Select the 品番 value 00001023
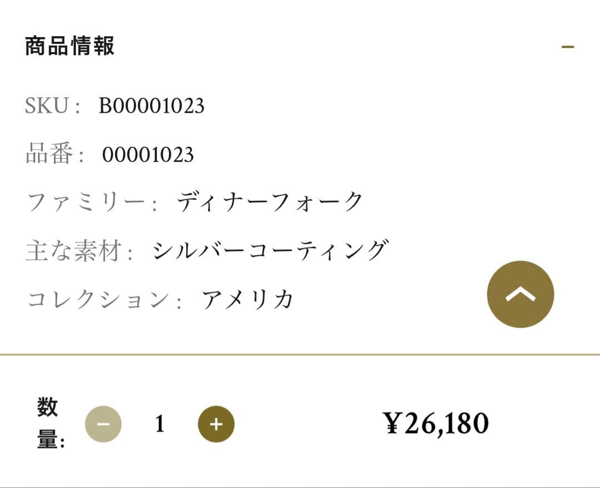This screenshot has height=488, width=600. click(x=148, y=155)
